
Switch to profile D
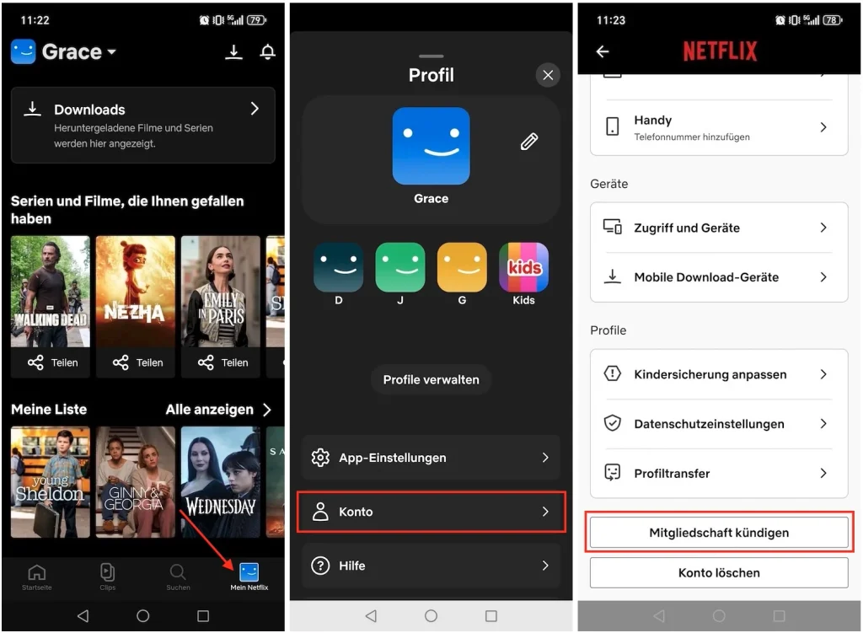[x=339, y=267]
